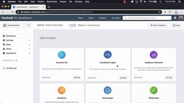Click the green Webhooks link icon
Image resolution: width=184 pixels, height=103 pixels.
[154, 90]
